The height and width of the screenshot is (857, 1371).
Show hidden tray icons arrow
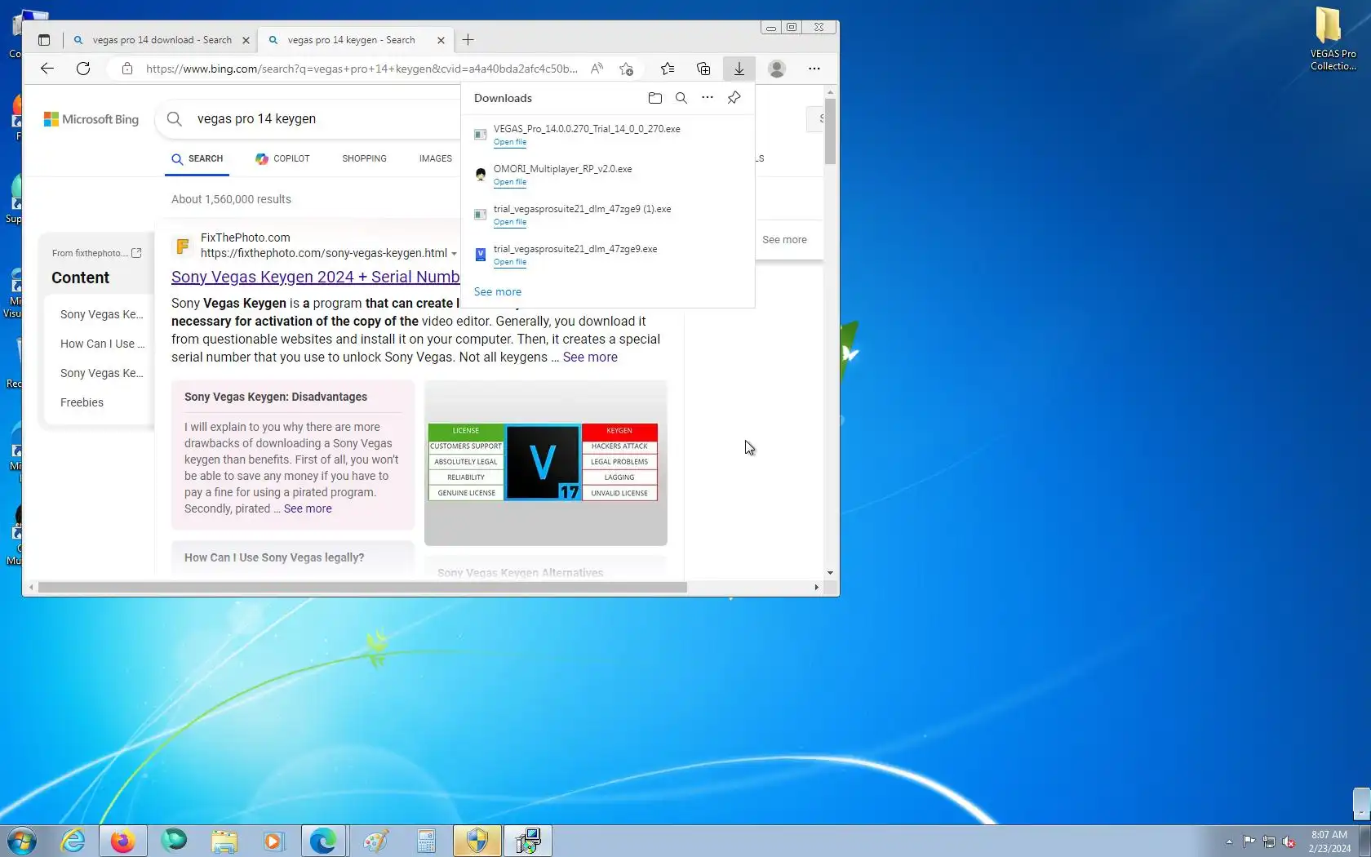point(1229,842)
